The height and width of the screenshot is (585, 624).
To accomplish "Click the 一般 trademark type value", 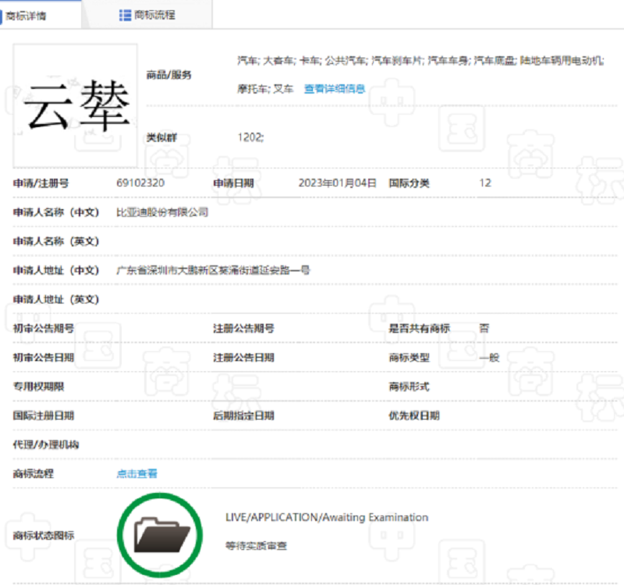I will (489, 357).
